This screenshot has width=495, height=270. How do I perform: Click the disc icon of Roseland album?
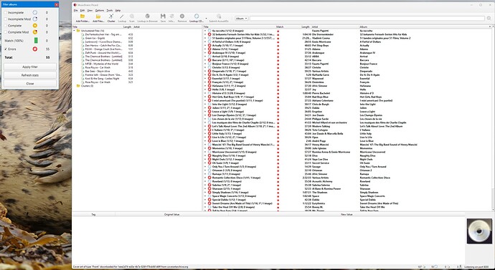209,181
